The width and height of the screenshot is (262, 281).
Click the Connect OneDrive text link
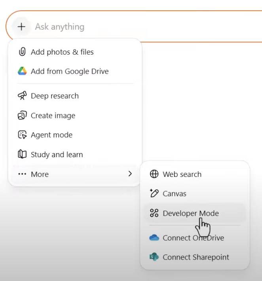(x=193, y=238)
